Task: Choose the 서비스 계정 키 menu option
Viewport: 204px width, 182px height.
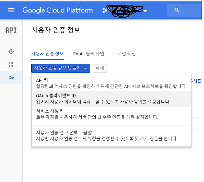Action: [111, 114]
